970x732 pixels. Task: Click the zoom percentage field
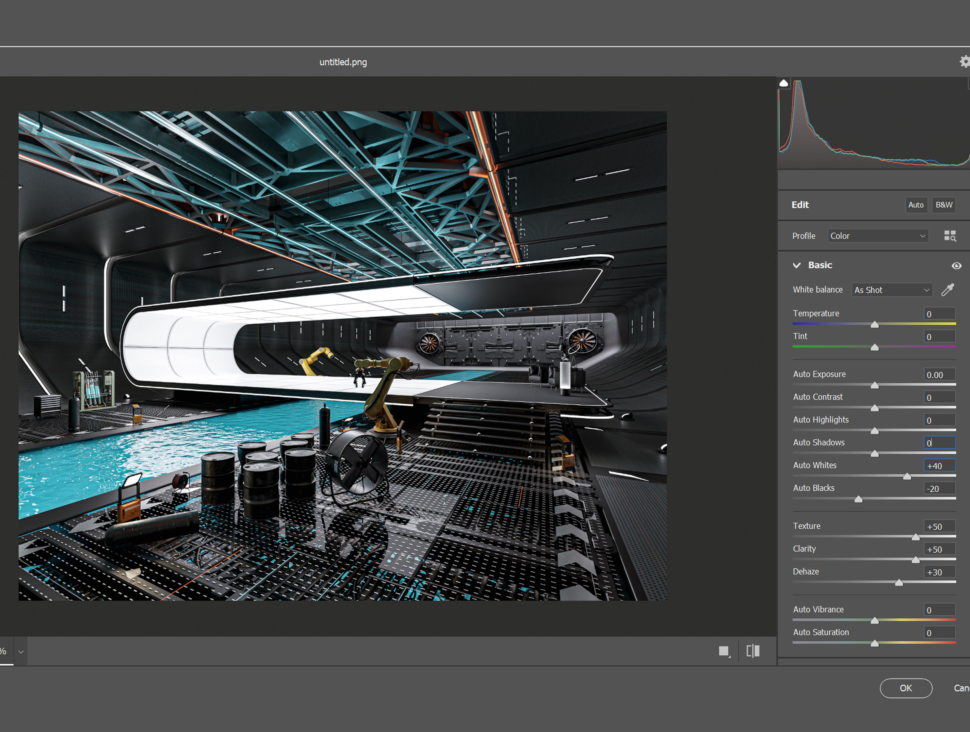coord(6,651)
